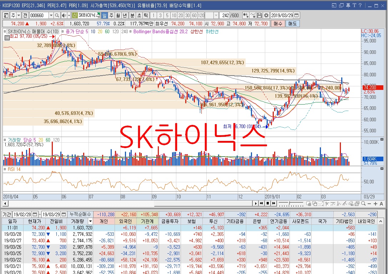
Task: Choose the 30 interval button
Action: (x=187, y=15)
